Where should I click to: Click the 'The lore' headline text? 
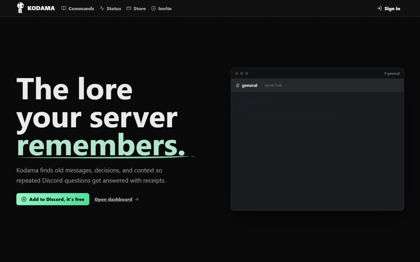click(x=74, y=89)
